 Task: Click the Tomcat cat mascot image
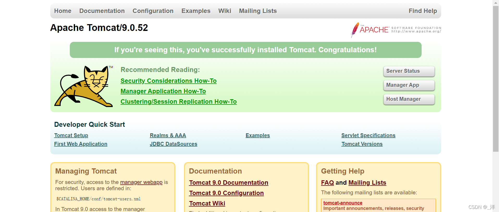click(84, 86)
